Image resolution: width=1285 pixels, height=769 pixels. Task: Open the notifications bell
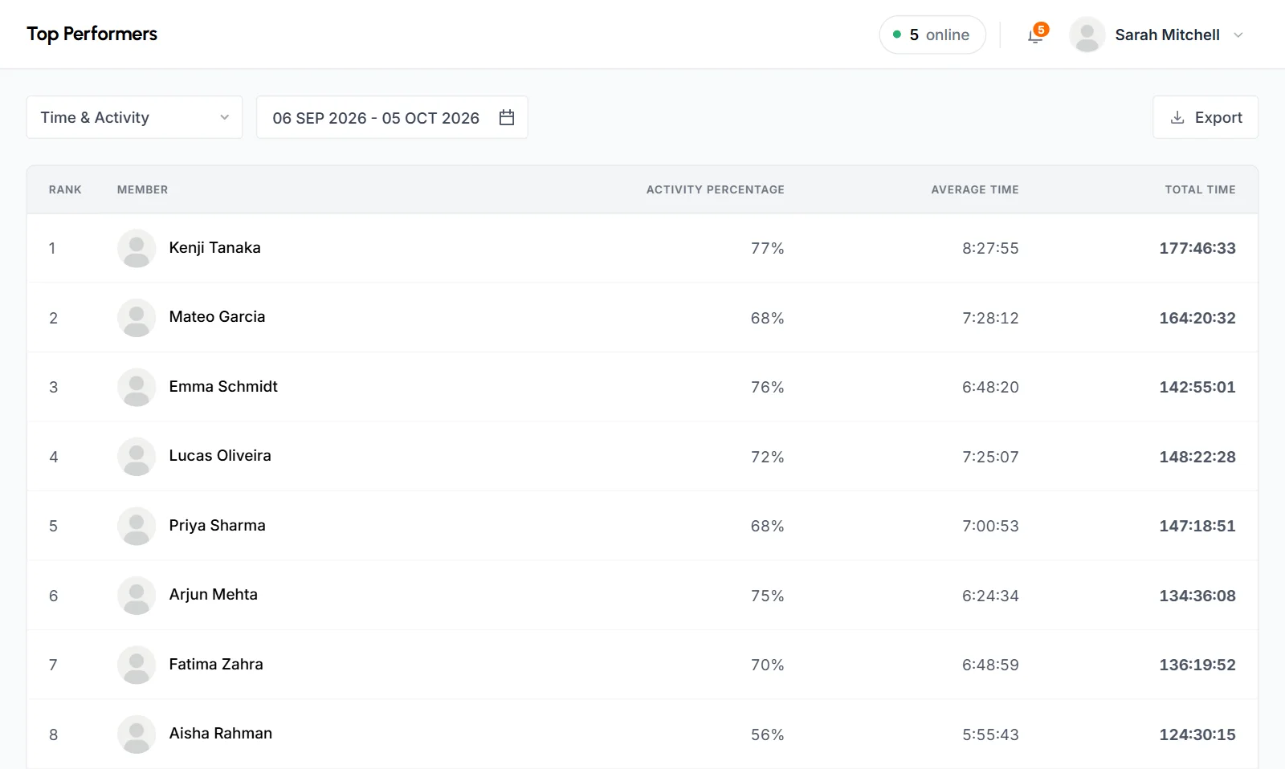tap(1035, 35)
